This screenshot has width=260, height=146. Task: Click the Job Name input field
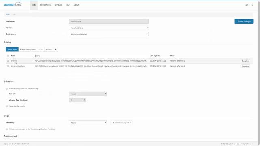[x=109, y=21]
